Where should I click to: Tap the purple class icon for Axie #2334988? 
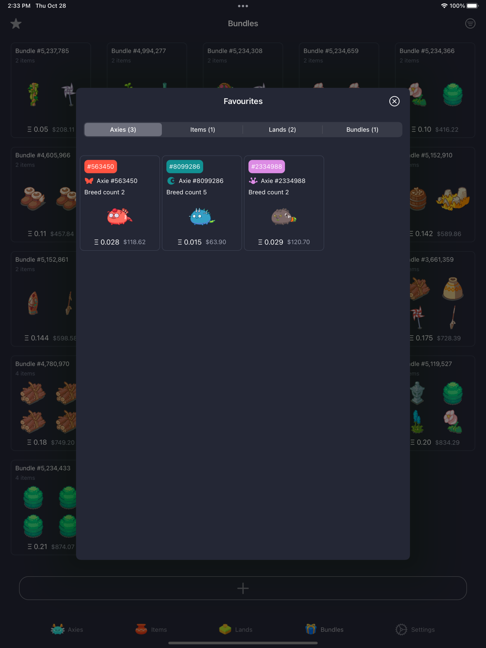click(253, 181)
